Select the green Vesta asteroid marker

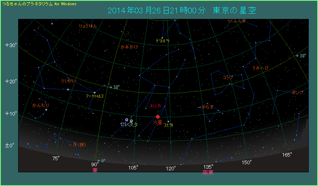(132, 121)
